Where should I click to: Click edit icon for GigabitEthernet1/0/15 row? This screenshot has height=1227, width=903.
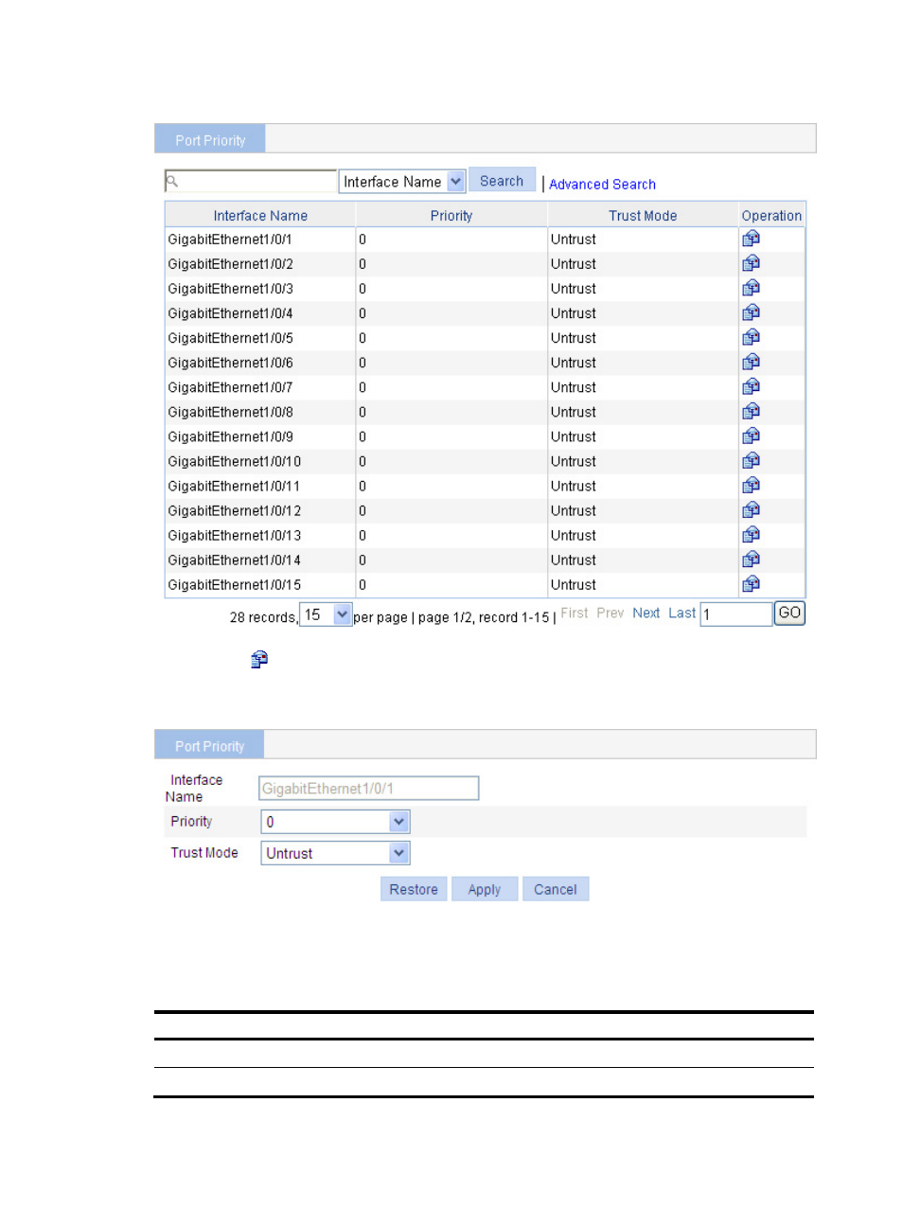751,584
